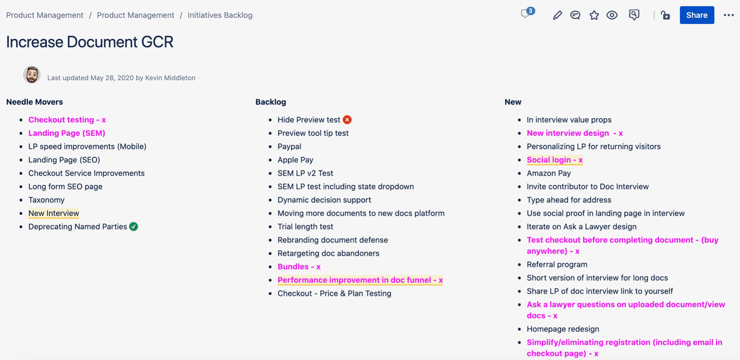Open the New Interview highlighted link
This screenshot has width=740, height=360.
[x=53, y=213]
